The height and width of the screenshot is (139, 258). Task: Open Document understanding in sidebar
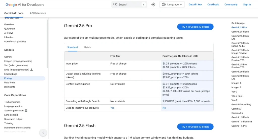coord(17,127)
